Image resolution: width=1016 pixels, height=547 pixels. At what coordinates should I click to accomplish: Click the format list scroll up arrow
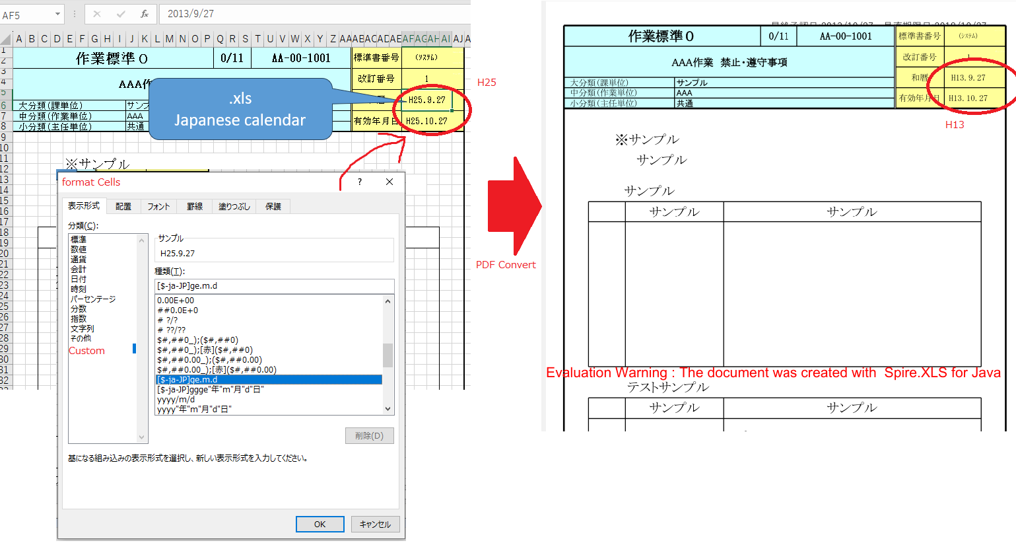[388, 301]
